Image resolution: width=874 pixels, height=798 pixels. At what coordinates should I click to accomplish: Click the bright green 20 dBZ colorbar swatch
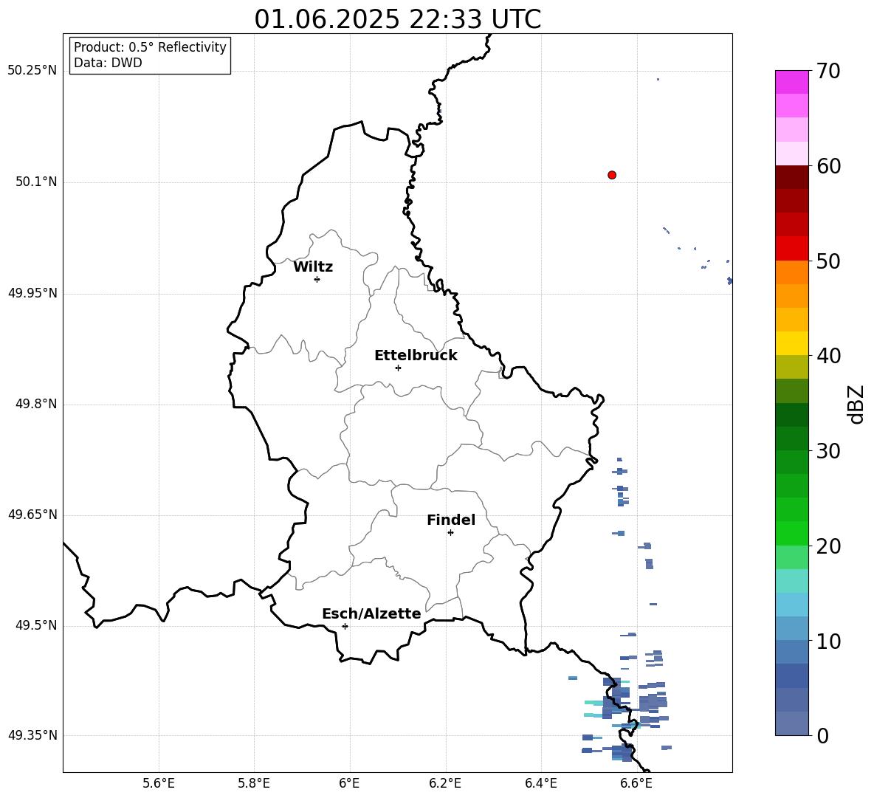pyautogui.click(x=791, y=533)
